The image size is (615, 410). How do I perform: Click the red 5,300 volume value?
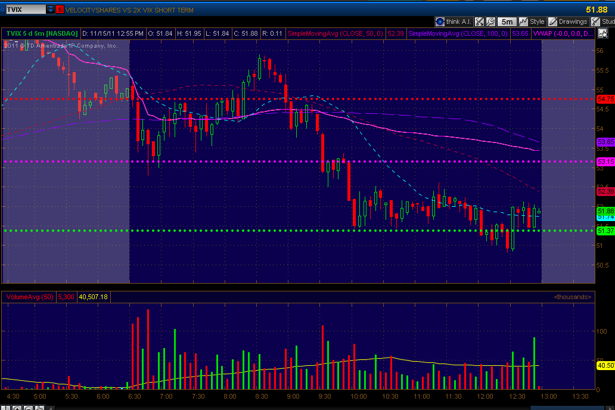[66, 297]
